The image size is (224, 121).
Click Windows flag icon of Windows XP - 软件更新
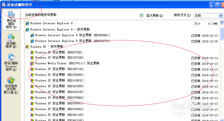(27, 47)
